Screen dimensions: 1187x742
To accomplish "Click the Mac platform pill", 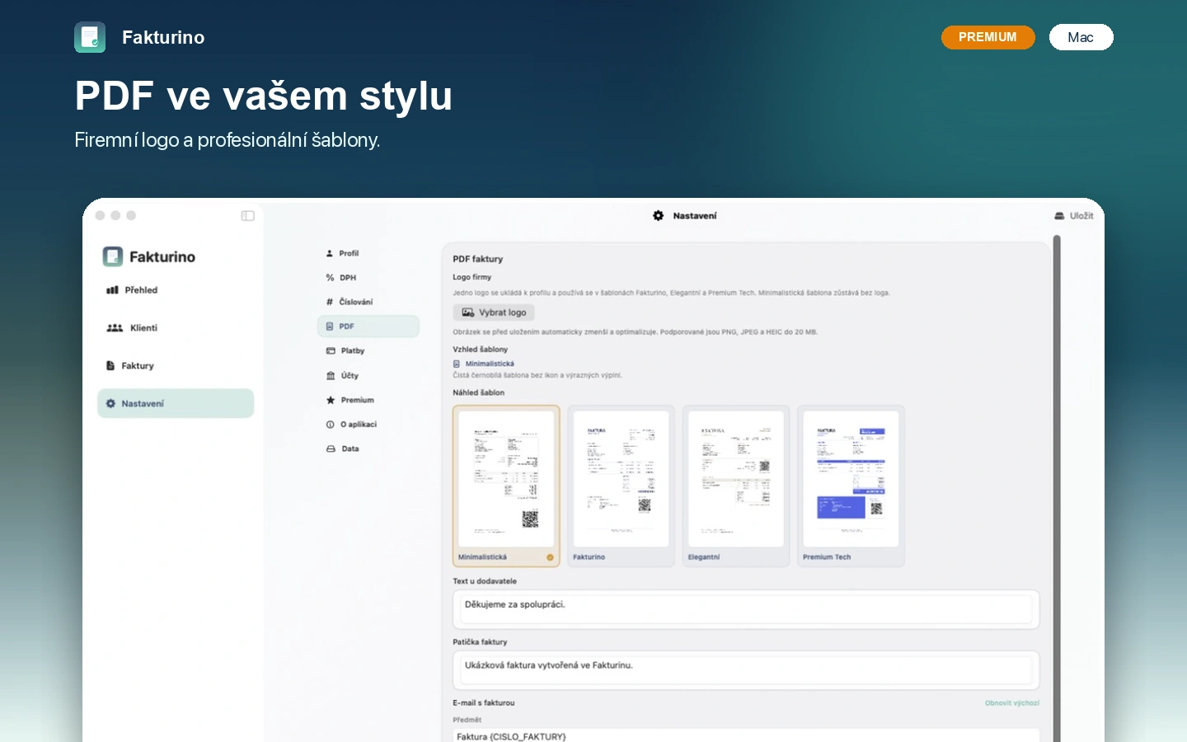I will coord(1081,37).
